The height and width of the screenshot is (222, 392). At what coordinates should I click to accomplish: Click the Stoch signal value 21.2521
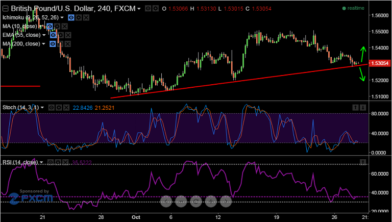tap(105, 108)
